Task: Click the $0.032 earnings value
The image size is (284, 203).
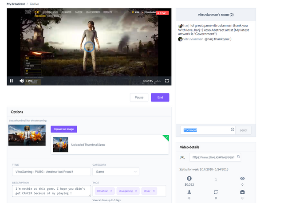Action: click(189, 184)
